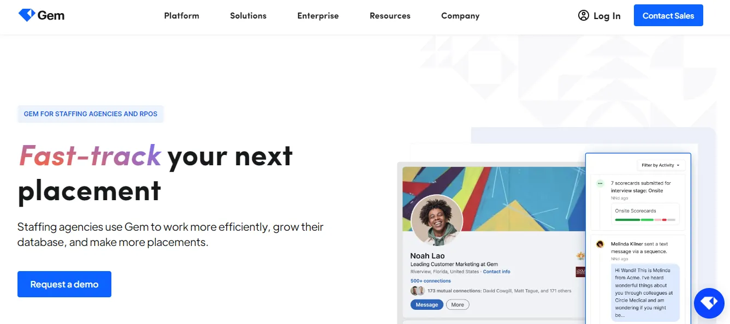Open the Gem chat widget bubble
Screen dimensions: 730x324
tap(709, 303)
